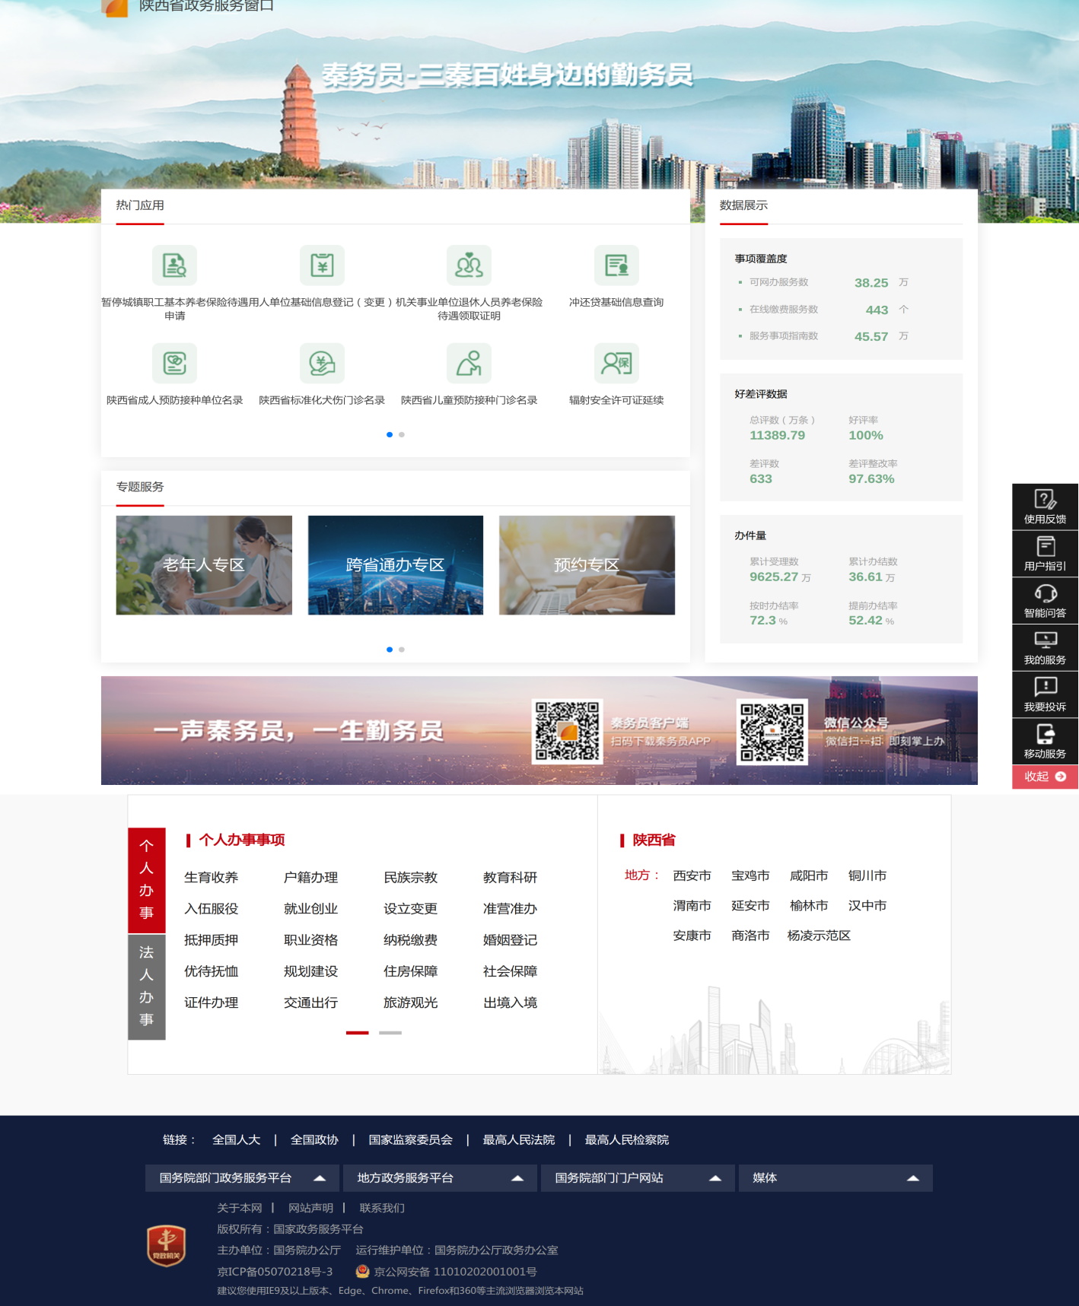Open 纳税缴费 link
This screenshot has width=1079, height=1306.
[x=411, y=940]
